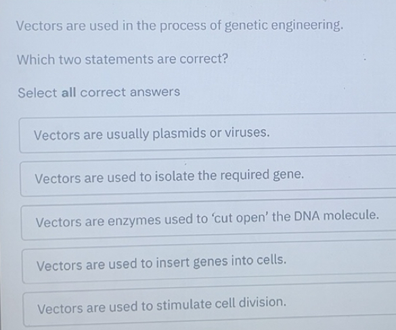Select 'Vectors are used to insert genes into cells'

[x=209, y=262]
